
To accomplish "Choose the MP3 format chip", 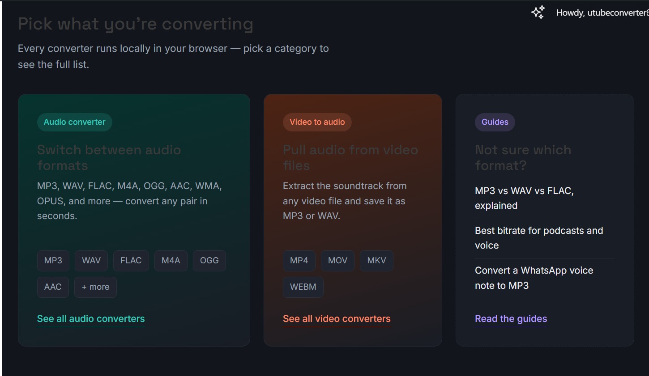I will coord(53,261).
